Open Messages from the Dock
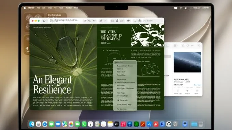The height and width of the screenshot is (130, 232). click(51, 124)
